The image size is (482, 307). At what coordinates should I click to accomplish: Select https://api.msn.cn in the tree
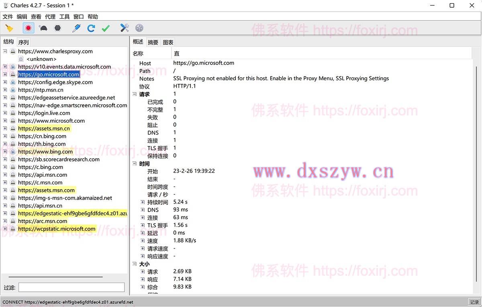[x=40, y=206]
